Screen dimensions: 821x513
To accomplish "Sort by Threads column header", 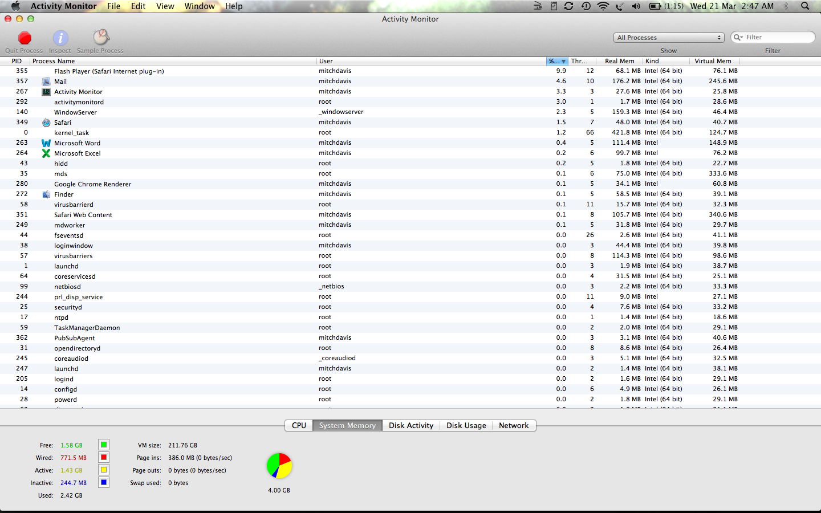I will tap(582, 61).
